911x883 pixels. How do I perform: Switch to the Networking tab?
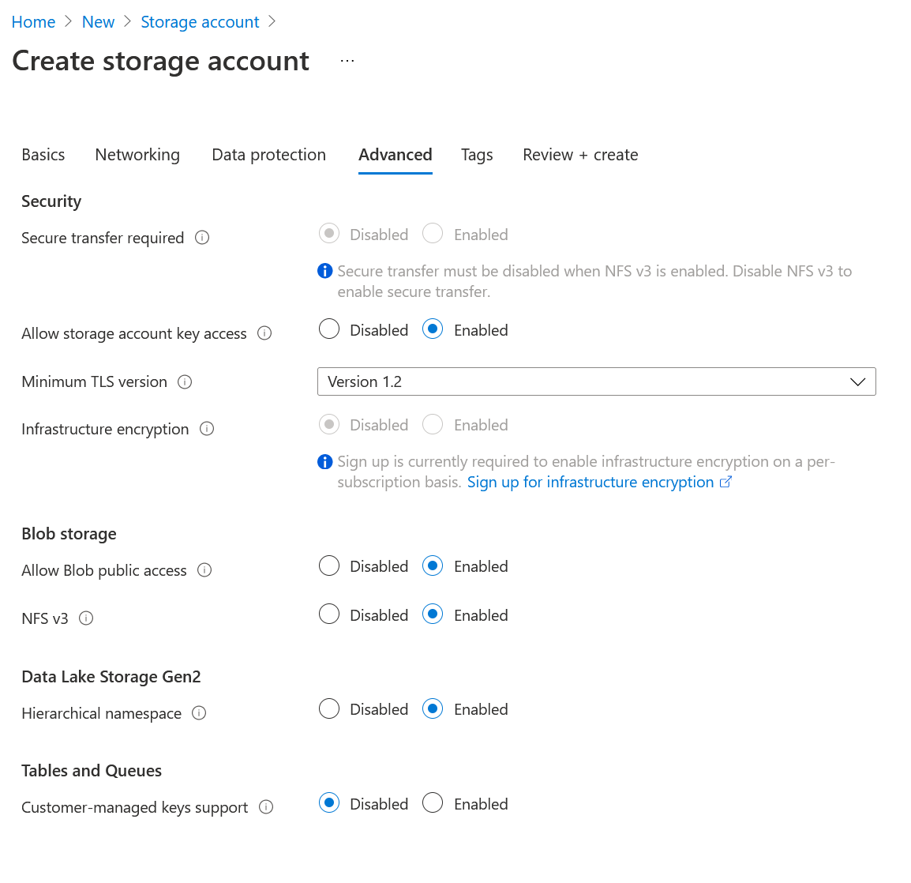pyautogui.click(x=137, y=155)
